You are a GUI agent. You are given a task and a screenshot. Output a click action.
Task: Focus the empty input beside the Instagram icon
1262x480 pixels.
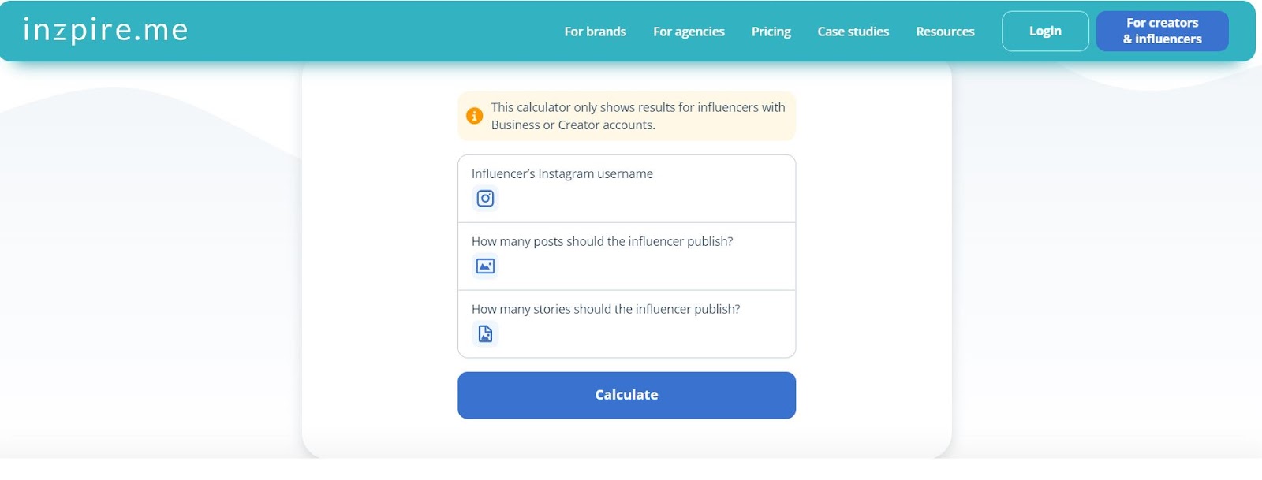point(639,199)
